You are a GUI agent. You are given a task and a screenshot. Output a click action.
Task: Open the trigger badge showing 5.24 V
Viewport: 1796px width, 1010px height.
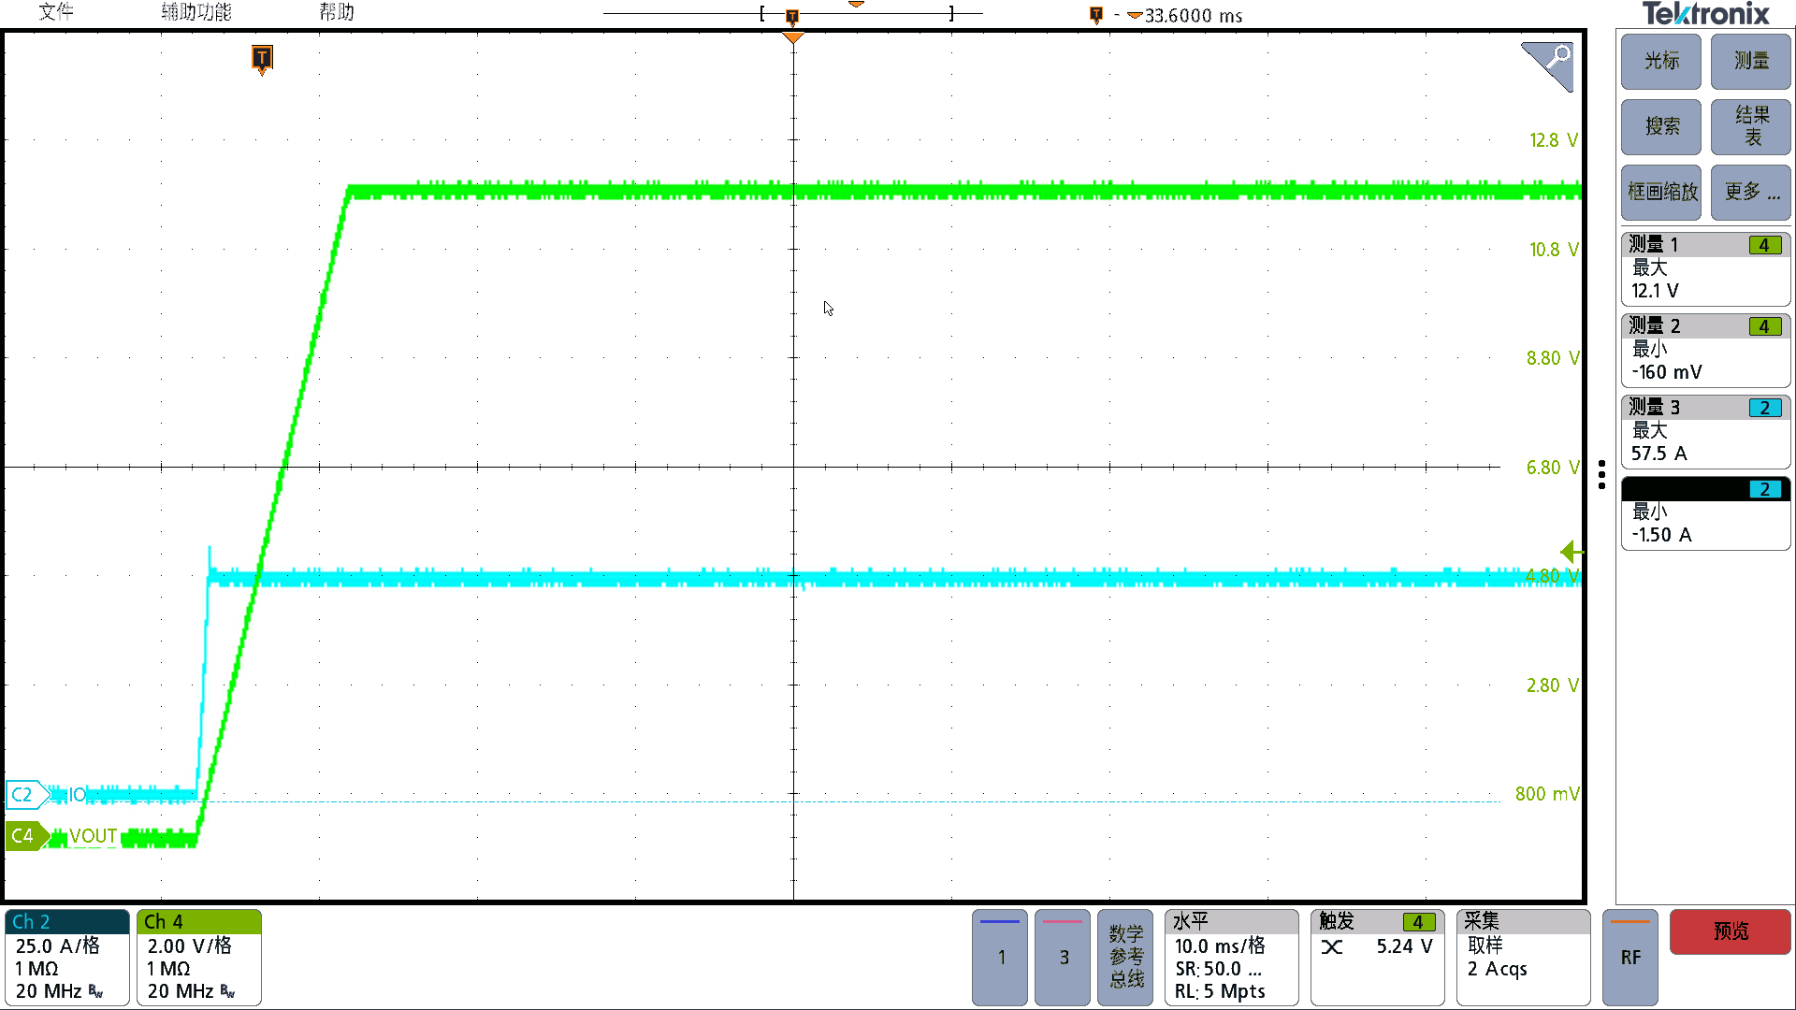pyautogui.click(x=1377, y=957)
